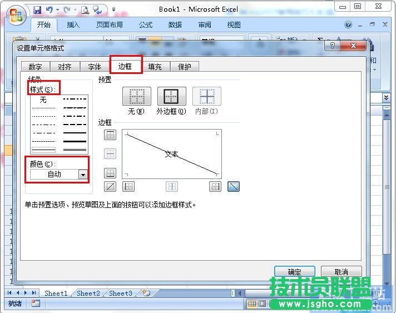Open print preview from quick access toolbar
The height and width of the screenshot is (313, 396).
[x=85, y=10]
